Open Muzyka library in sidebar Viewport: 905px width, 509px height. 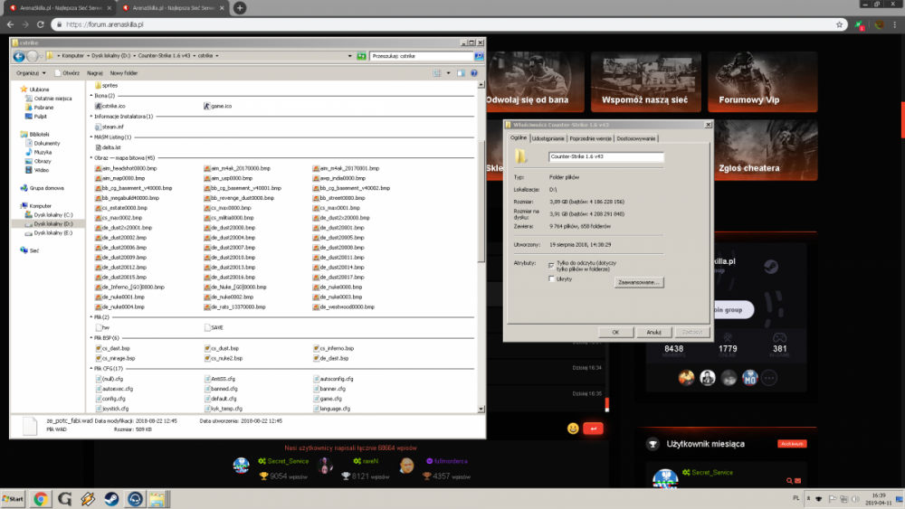pos(43,152)
